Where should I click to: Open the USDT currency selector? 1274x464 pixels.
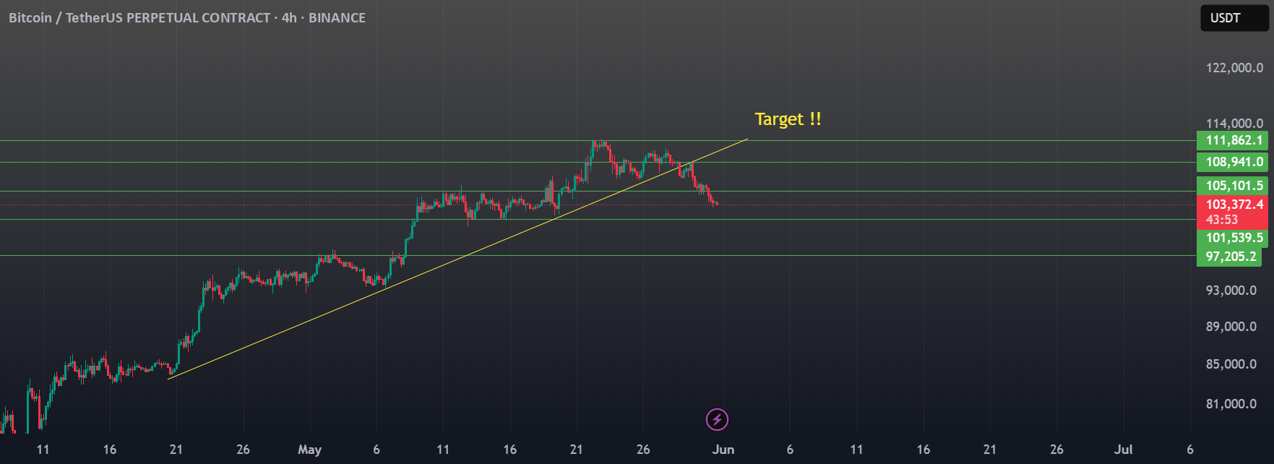coord(1234,18)
